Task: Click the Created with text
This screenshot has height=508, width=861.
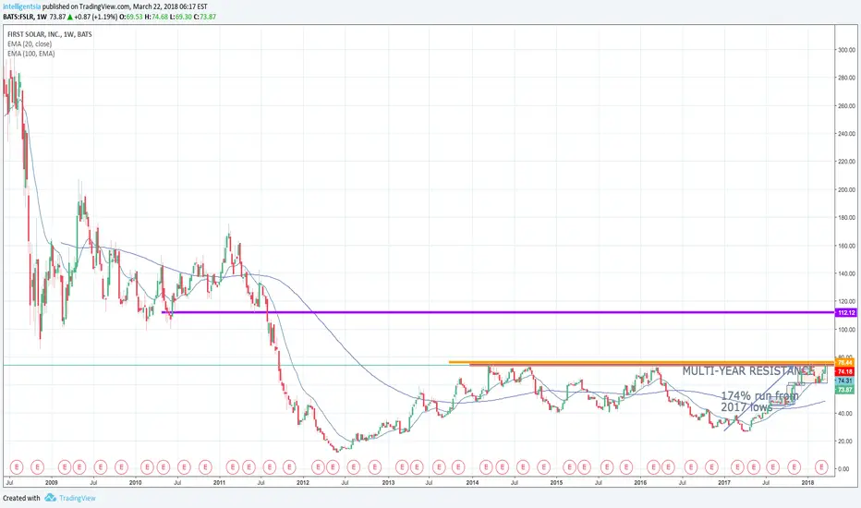Action: (21, 498)
